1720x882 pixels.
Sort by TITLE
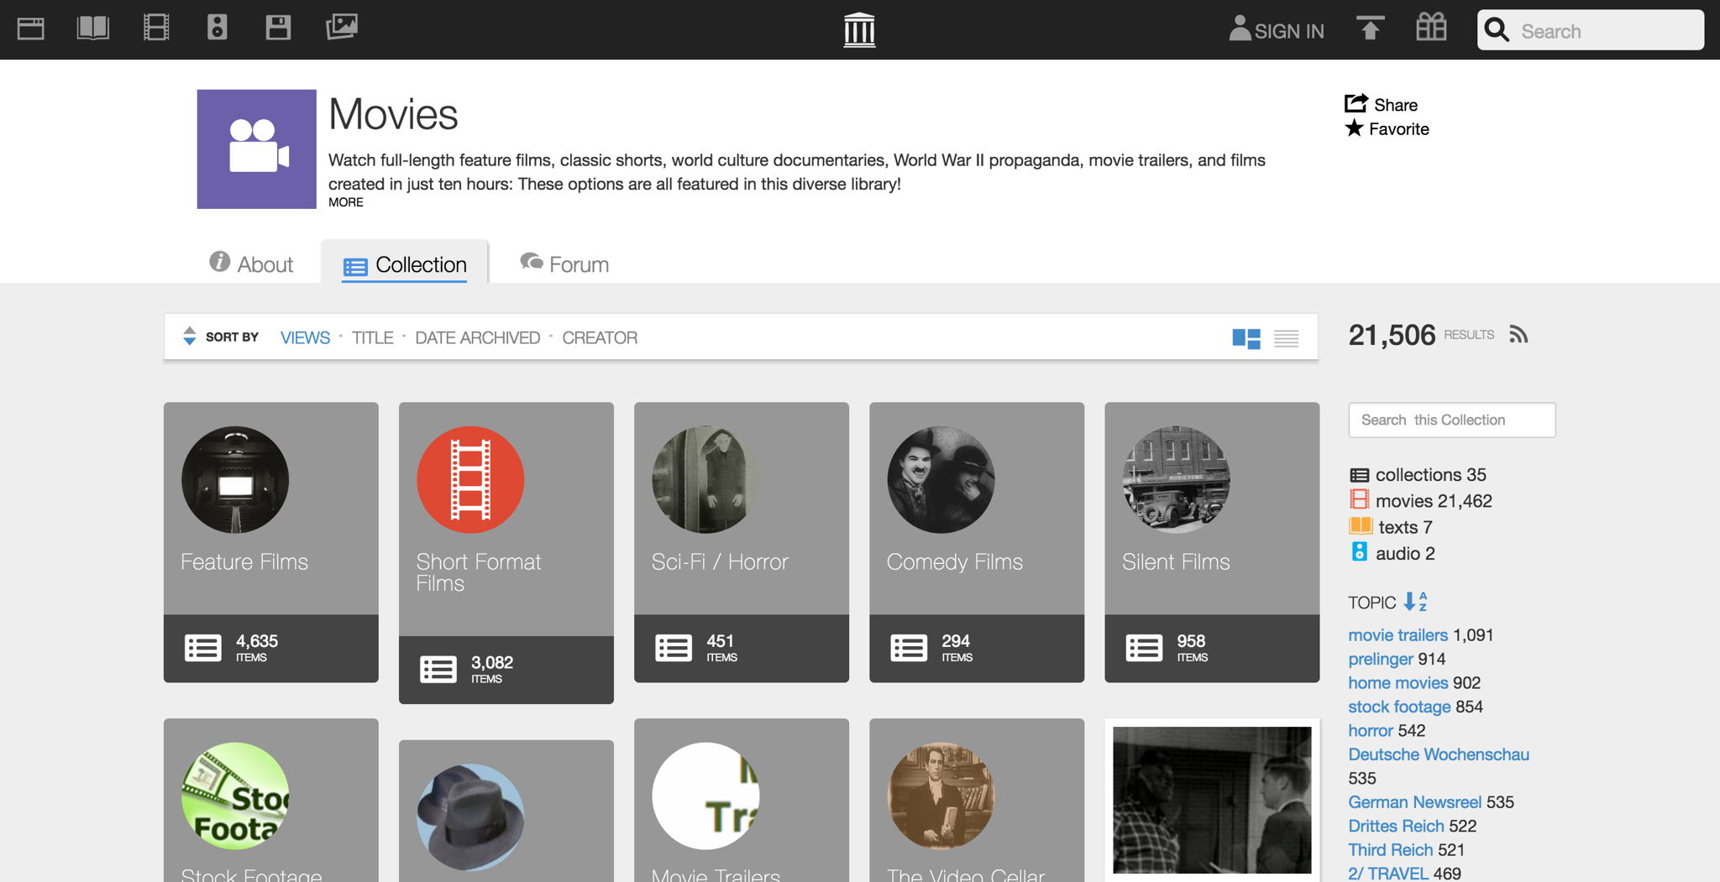tap(372, 337)
